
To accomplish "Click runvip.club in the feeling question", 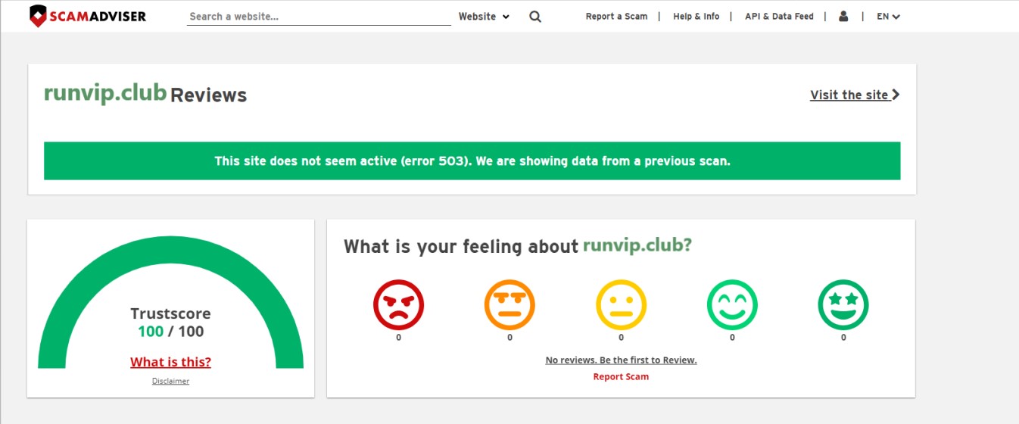I will 637,246.
